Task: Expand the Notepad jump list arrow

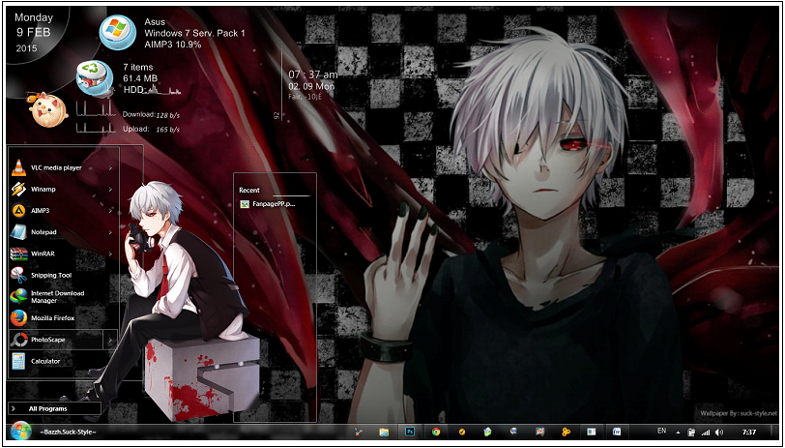Action: 110,232
